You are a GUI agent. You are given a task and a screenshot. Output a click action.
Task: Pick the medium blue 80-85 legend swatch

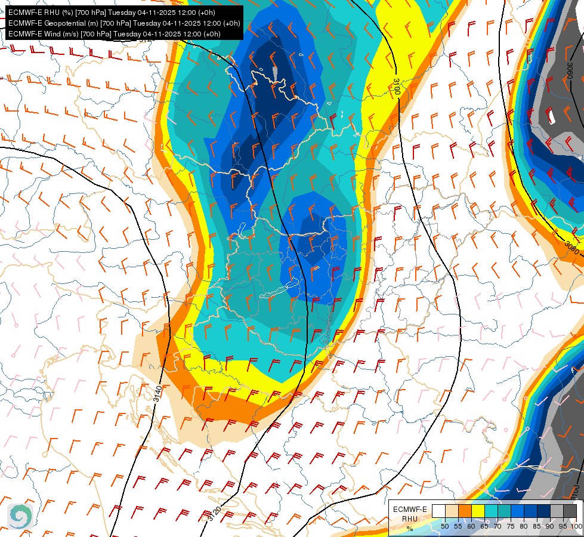(x=531, y=511)
